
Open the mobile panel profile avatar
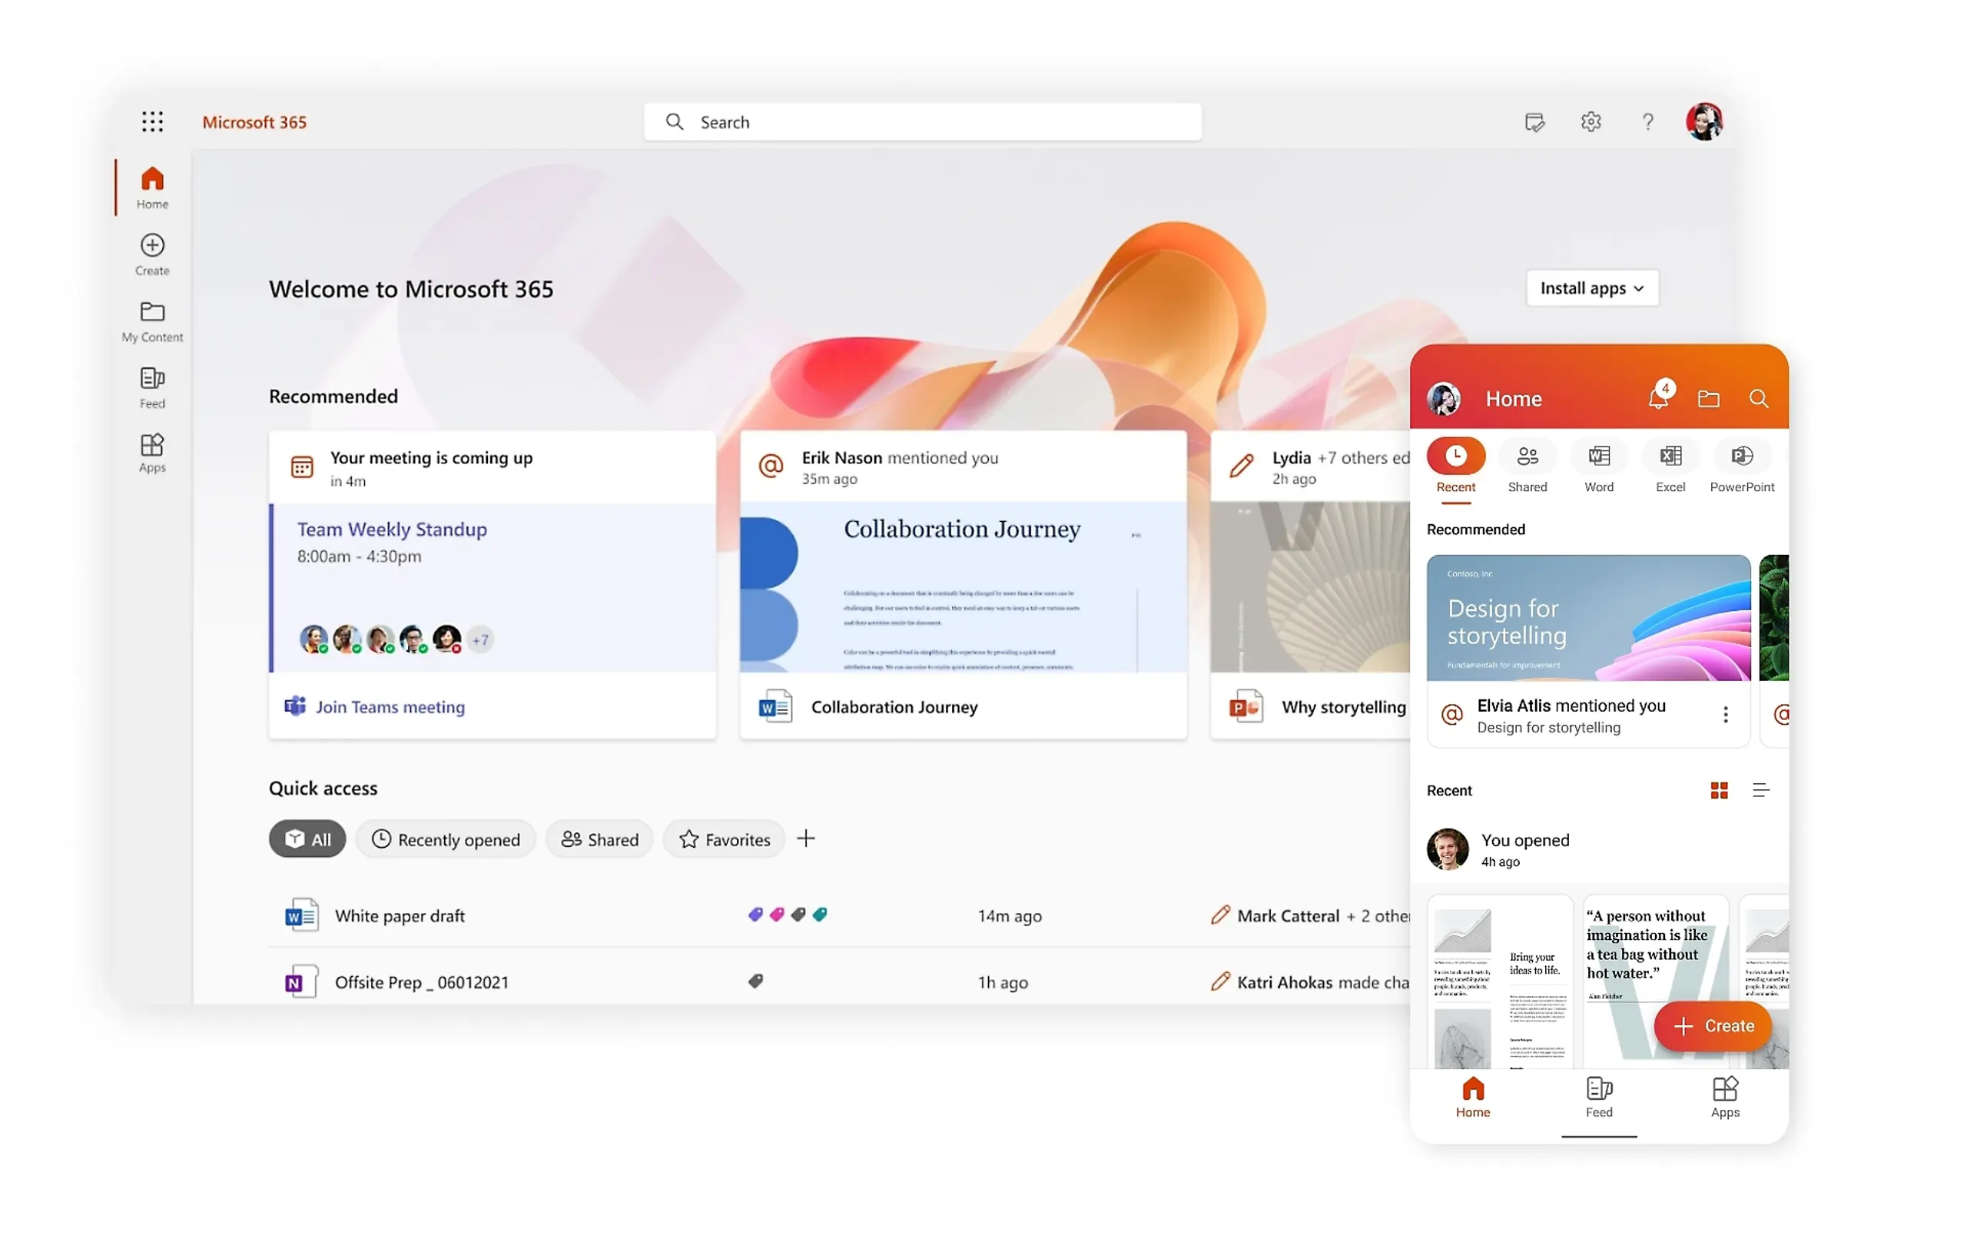[1444, 399]
